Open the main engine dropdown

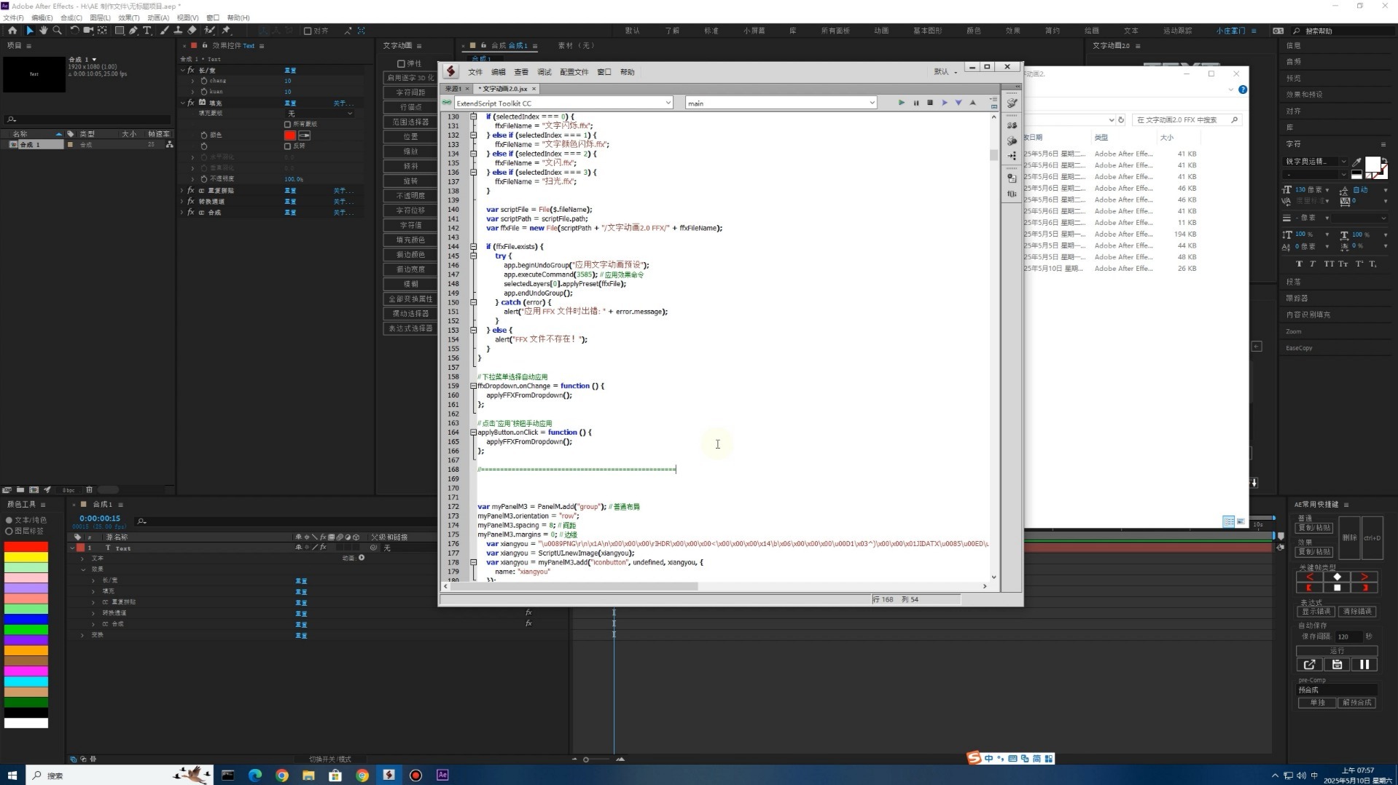point(781,103)
